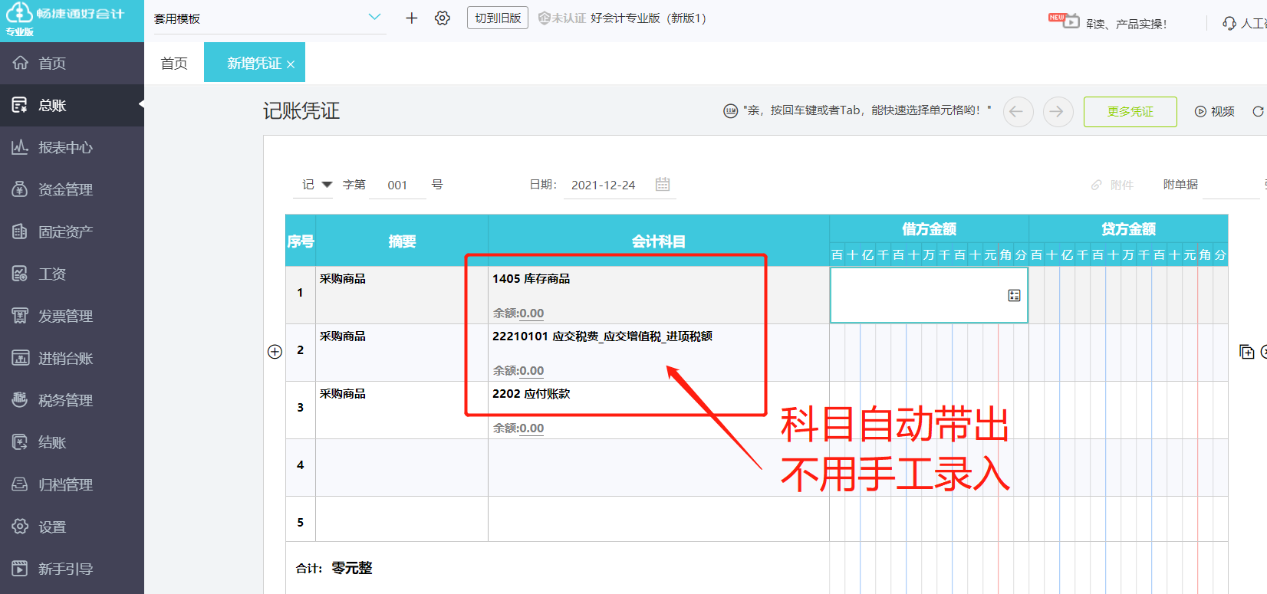Select 税务管理 in the sidebar
This screenshot has width=1267, height=594.
65,400
